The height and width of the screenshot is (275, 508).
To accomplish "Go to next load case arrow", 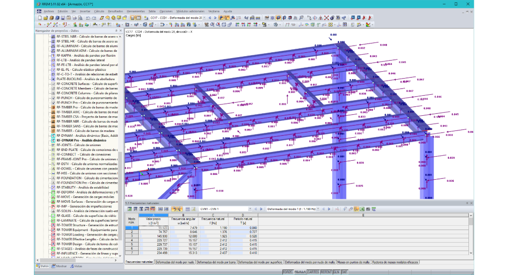I will pyautogui.click(x=215, y=18).
